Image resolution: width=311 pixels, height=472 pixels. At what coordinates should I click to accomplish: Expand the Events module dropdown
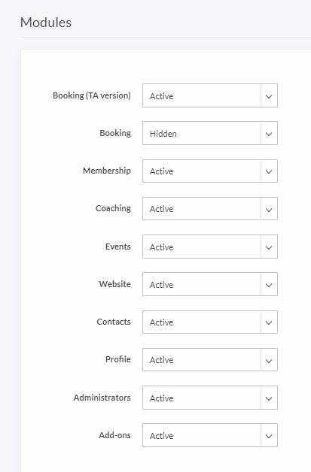(210, 247)
